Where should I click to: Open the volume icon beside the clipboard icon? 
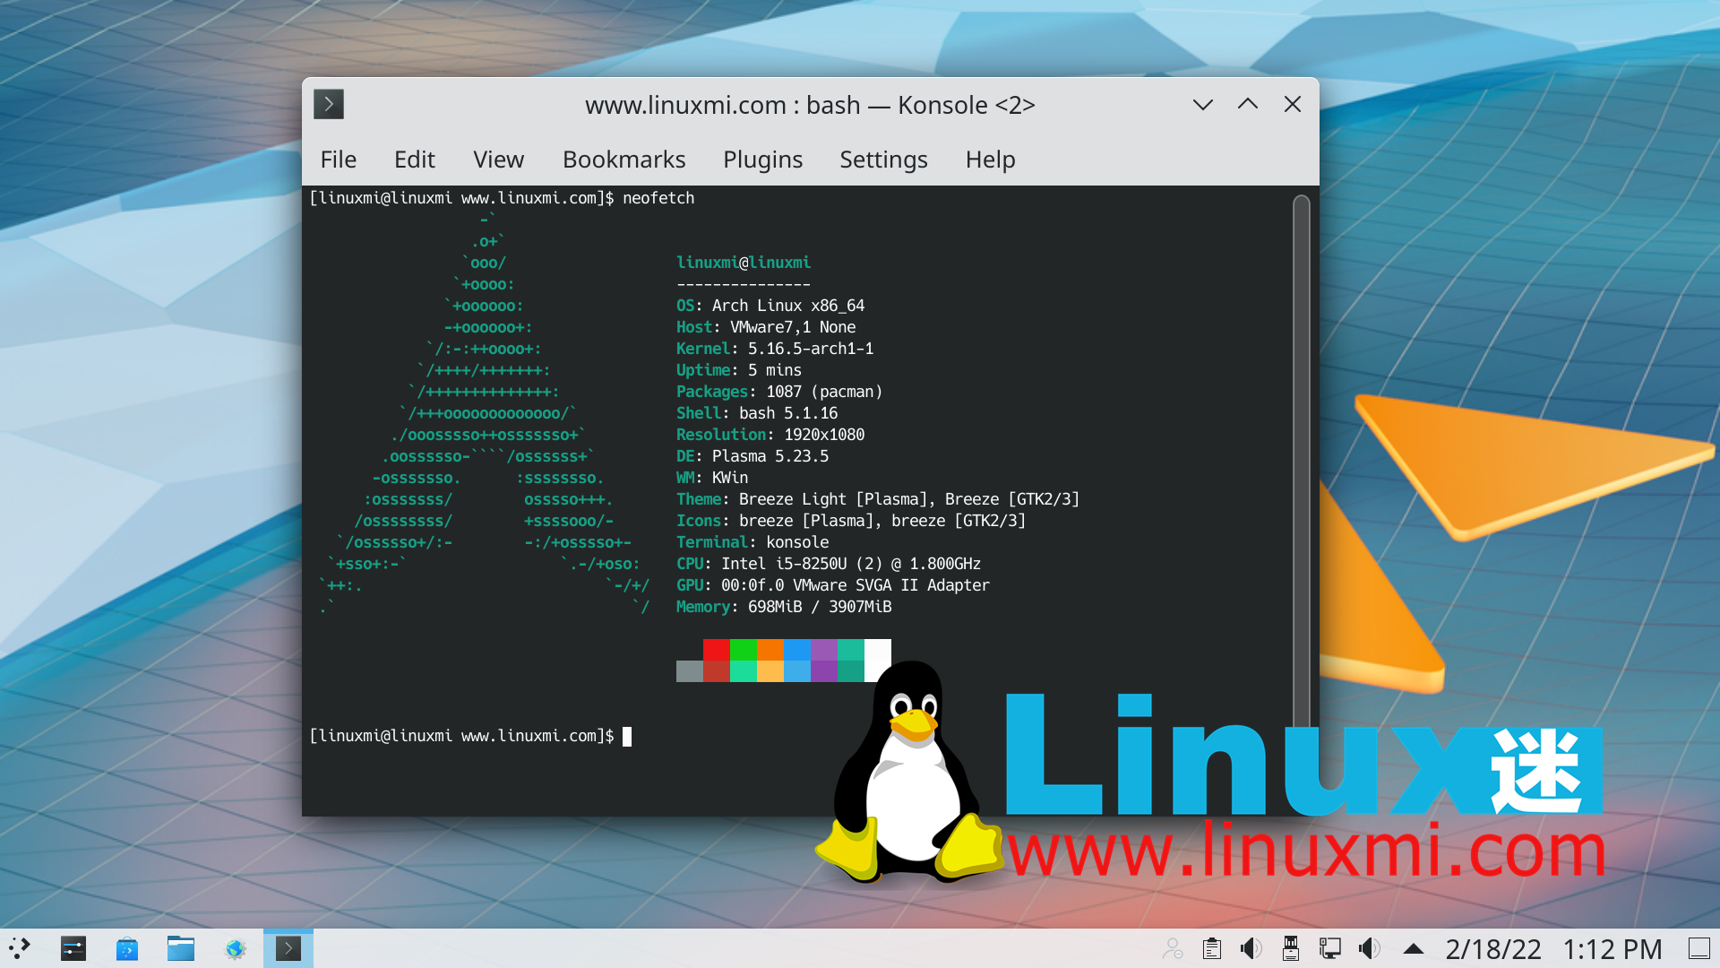click(1251, 948)
